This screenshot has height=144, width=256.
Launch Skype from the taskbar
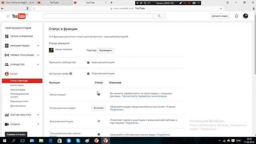pos(78,140)
